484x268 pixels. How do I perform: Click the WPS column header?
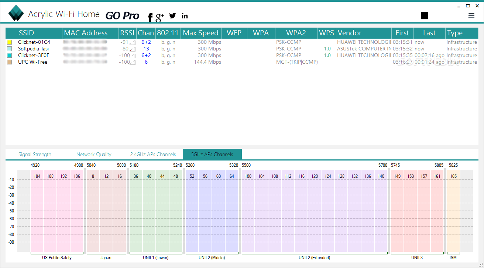pos(327,33)
